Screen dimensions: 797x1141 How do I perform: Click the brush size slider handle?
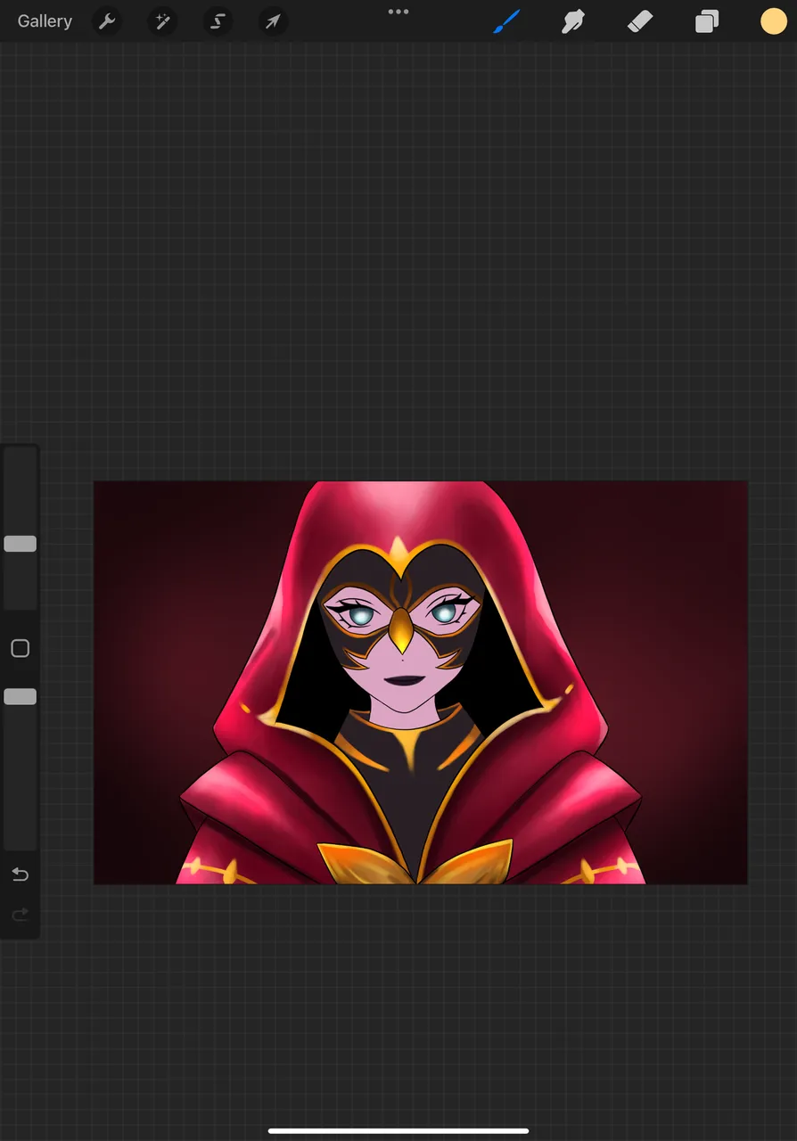[x=20, y=544]
